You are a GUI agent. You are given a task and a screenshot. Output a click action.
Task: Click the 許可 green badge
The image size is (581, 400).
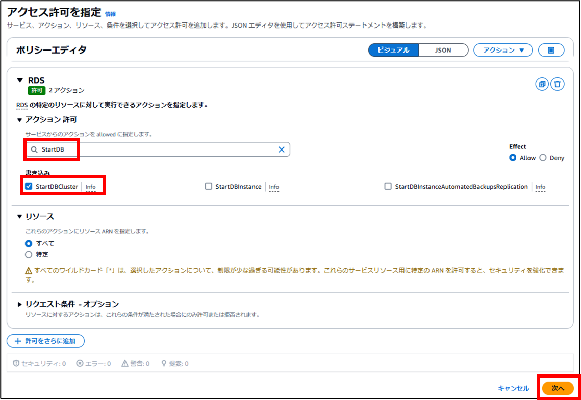click(36, 90)
